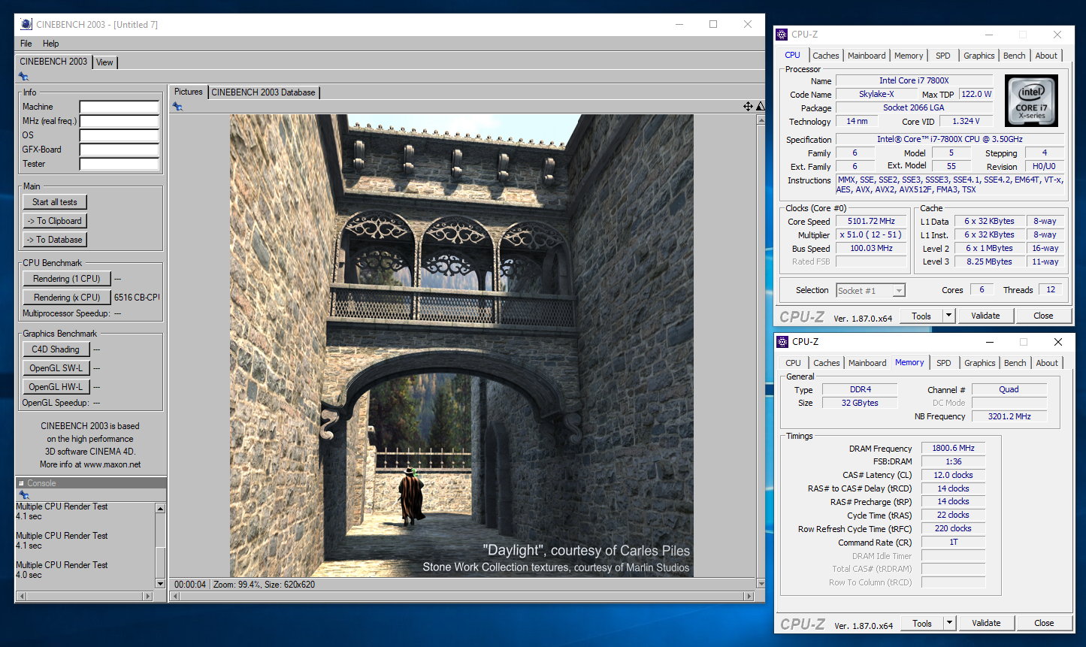Click the MHz (real freq.) input field
Screen dimensions: 1086x647
[x=119, y=121]
